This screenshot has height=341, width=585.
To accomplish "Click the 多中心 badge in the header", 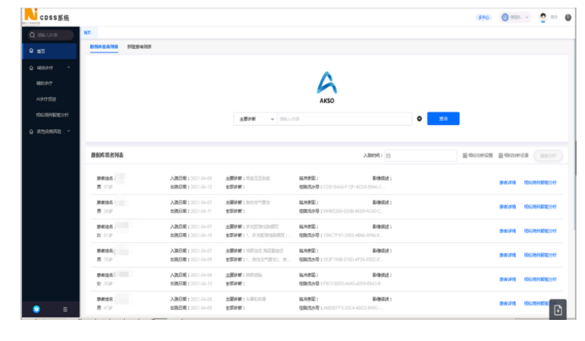I will point(484,18).
